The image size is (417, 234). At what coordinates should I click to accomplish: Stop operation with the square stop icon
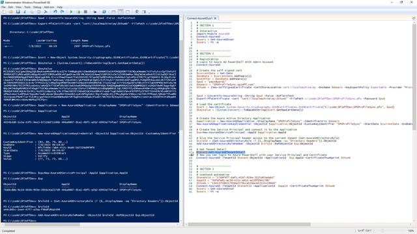click(x=85, y=12)
